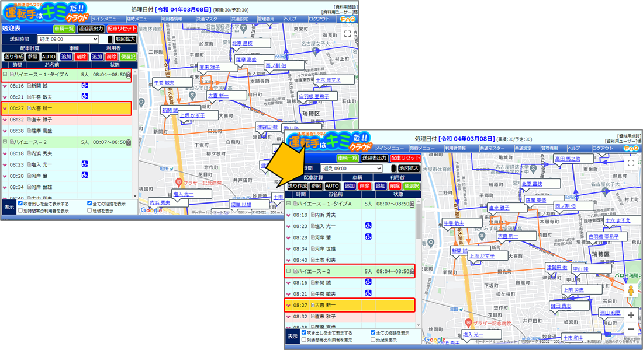Click wheelchair icon for 塩入 光一 in right window
This screenshot has width=643, height=350.
[368, 226]
